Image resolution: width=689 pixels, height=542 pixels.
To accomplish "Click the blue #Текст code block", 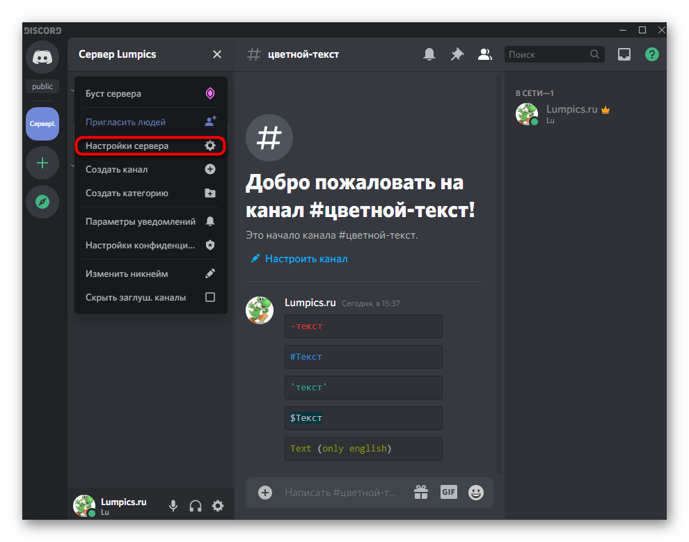I will [x=363, y=357].
